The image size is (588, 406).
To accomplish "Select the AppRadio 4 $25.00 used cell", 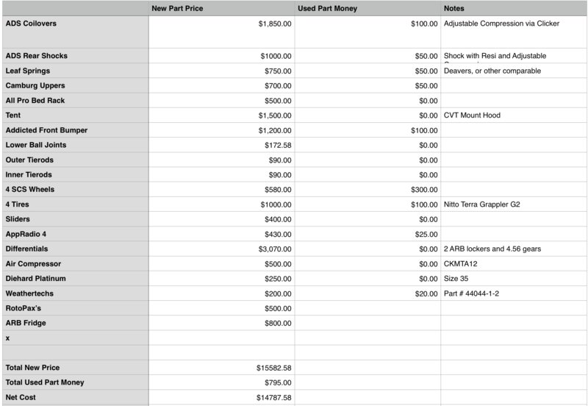I will tap(368, 234).
